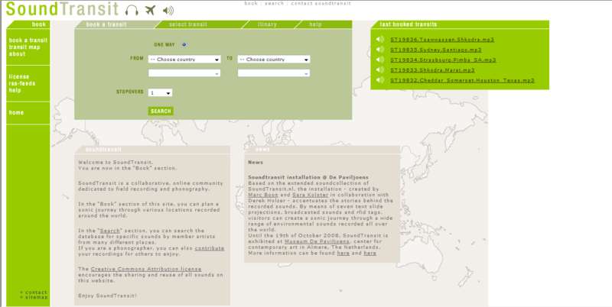Click 'contact soundtransit' in top navigation
The image size is (612, 307).
point(321,3)
